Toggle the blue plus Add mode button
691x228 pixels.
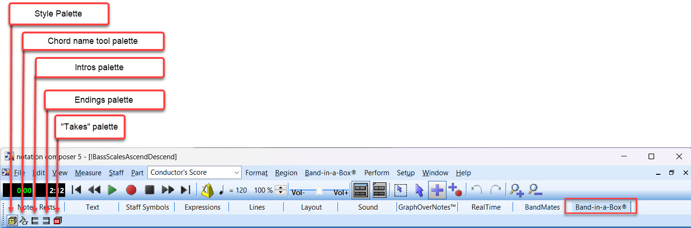[437, 190]
